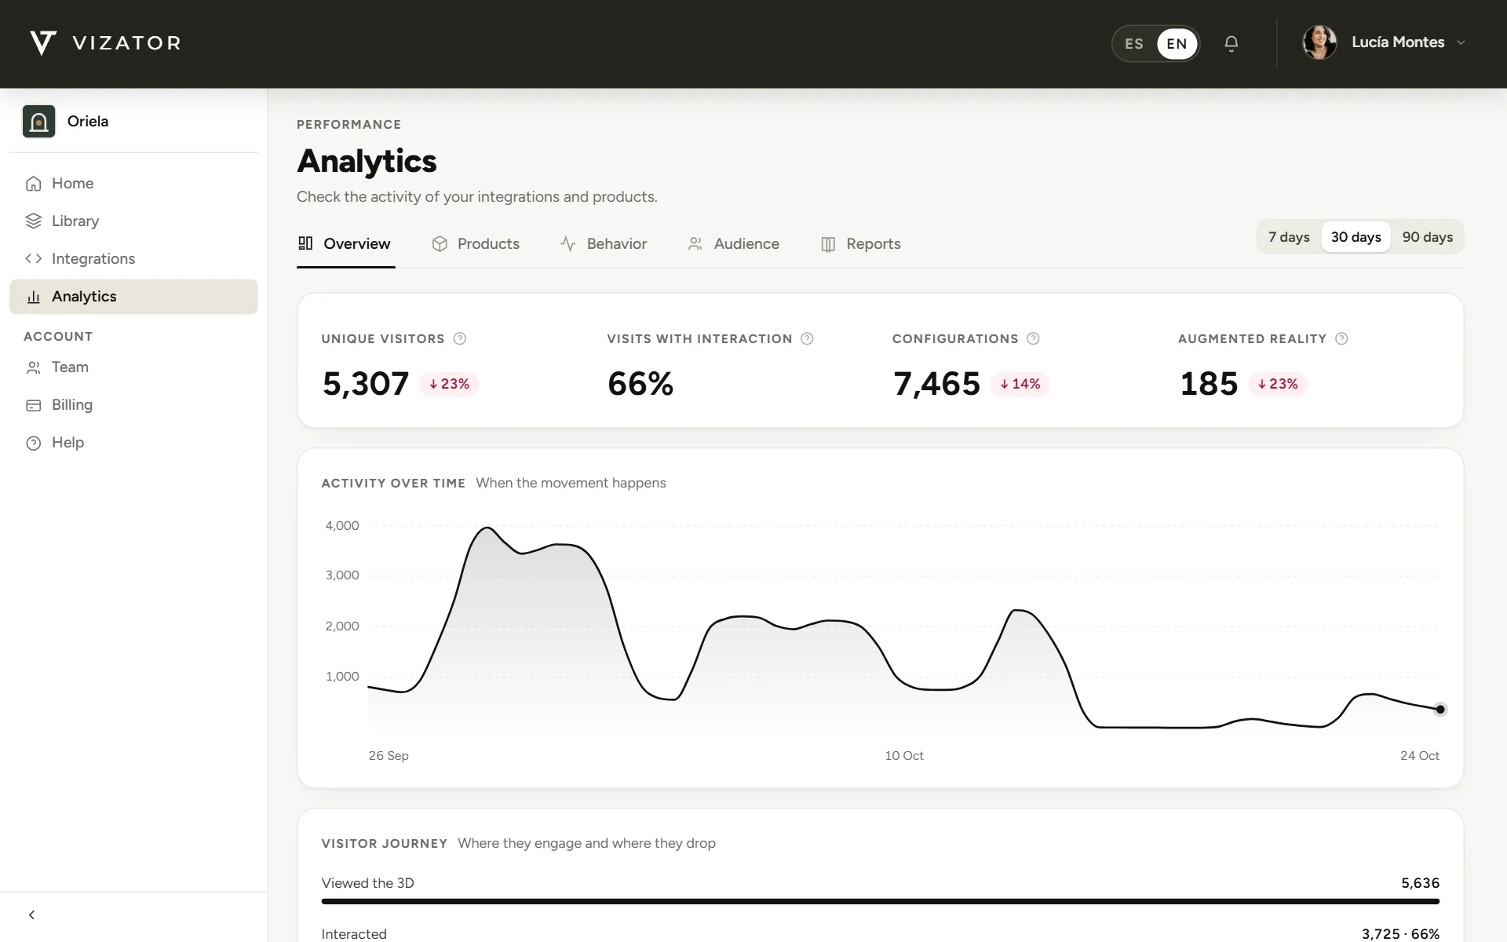Select the EN language option
The image size is (1507, 942).
(1177, 44)
